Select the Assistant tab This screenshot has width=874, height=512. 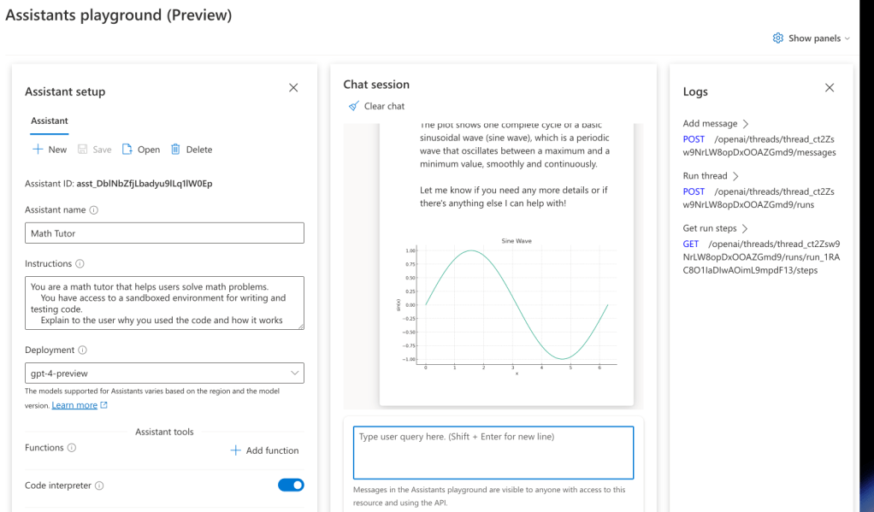(50, 121)
